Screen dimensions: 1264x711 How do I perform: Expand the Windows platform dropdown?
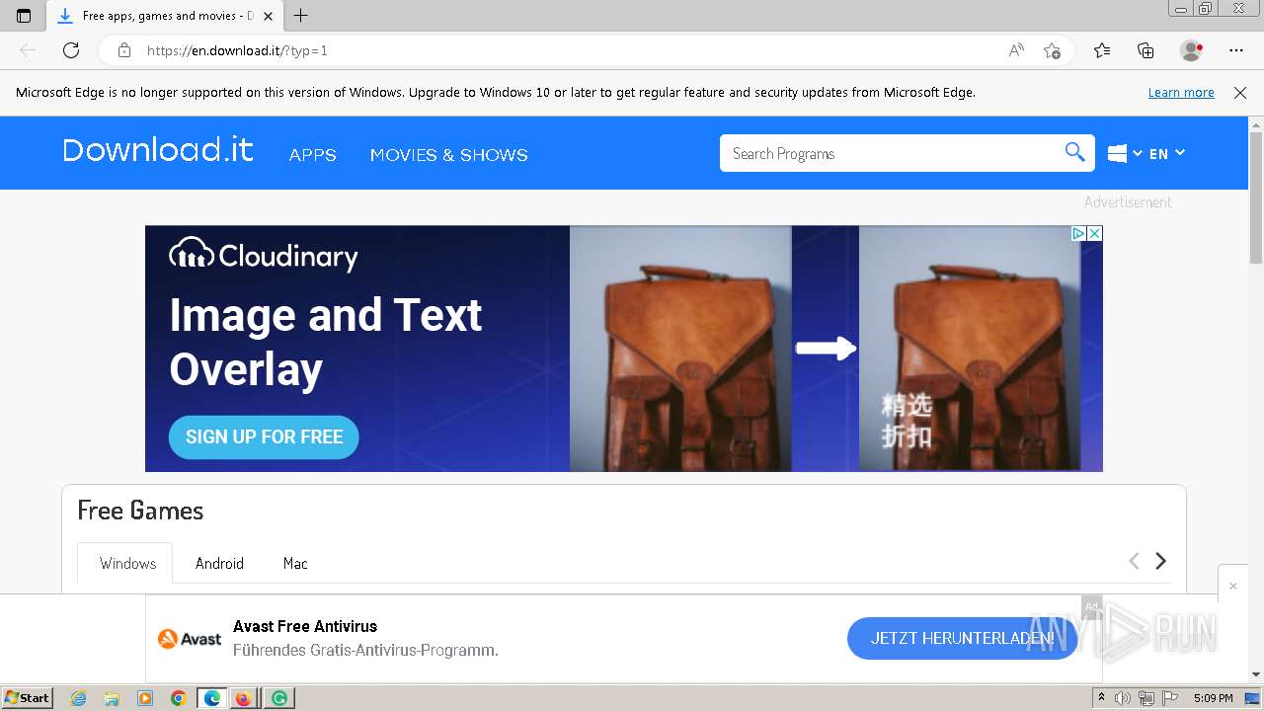pyautogui.click(x=1125, y=153)
